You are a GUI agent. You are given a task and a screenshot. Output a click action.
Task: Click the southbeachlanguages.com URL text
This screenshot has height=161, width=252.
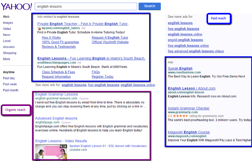click(57, 63)
